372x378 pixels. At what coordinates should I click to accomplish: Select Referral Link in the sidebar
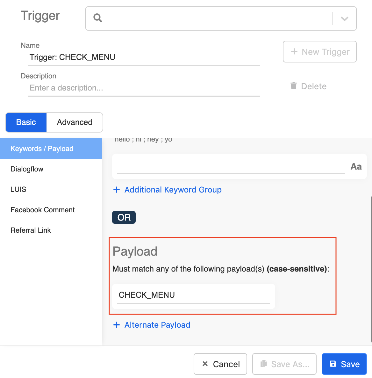(31, 230)
